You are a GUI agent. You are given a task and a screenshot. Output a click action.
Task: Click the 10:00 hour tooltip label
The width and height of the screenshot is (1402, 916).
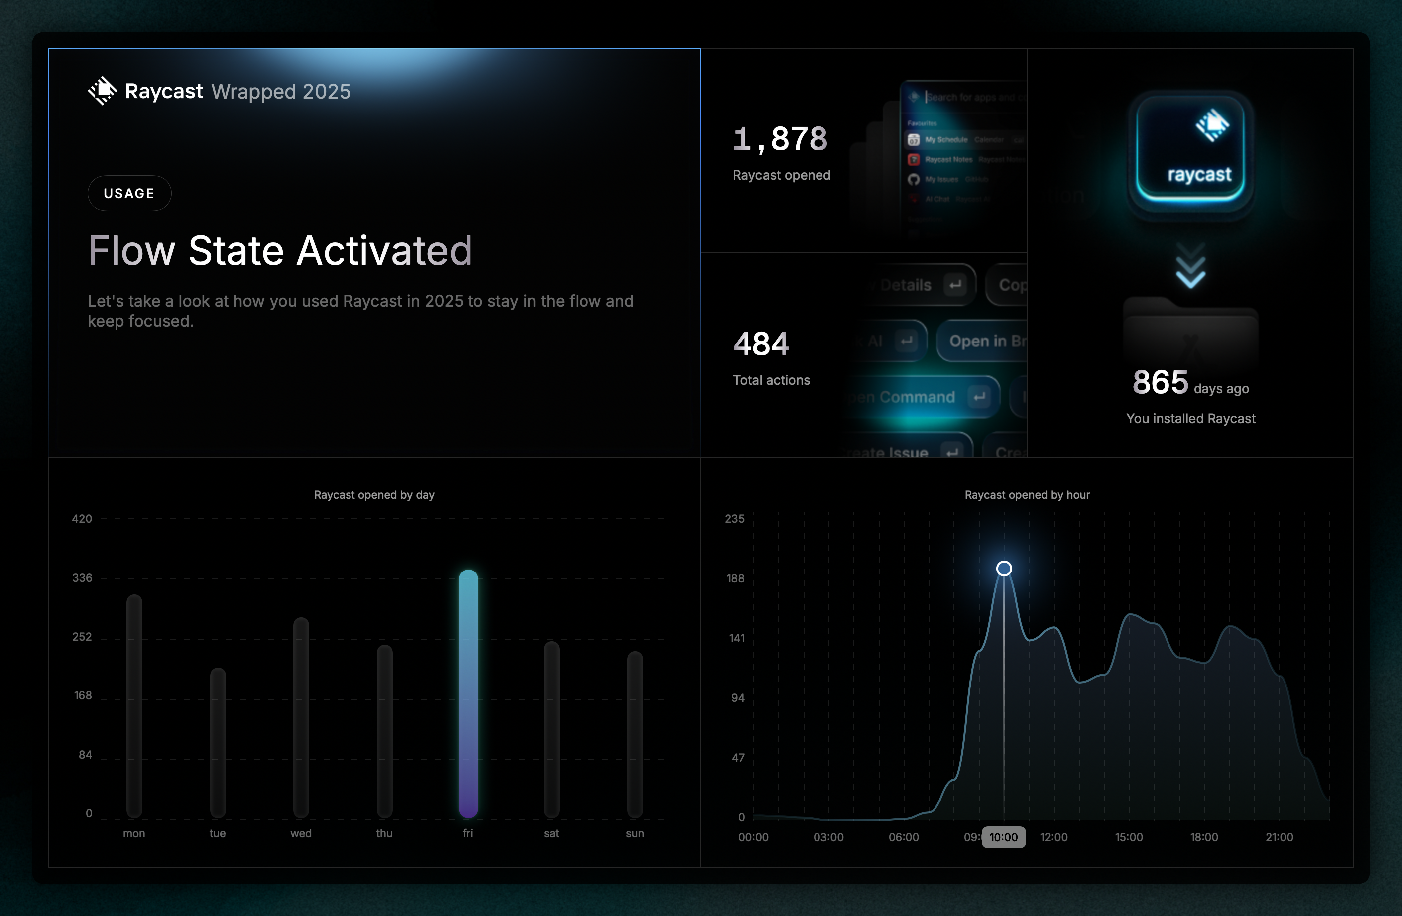pyautogui.click(x=1003, y=837)
